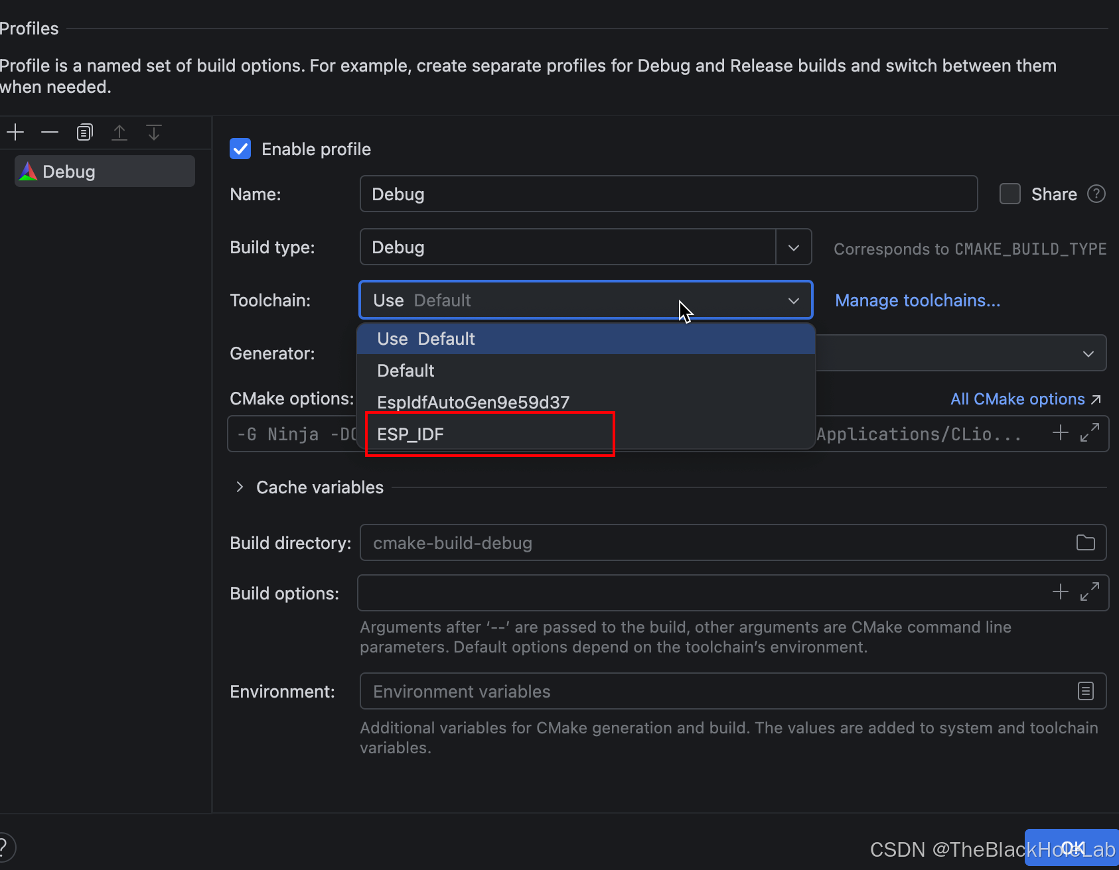The image size is (1119, 870).
Task: Expand the CMake options field editor
Action: pyautogui.click(x=1090, y=433)
